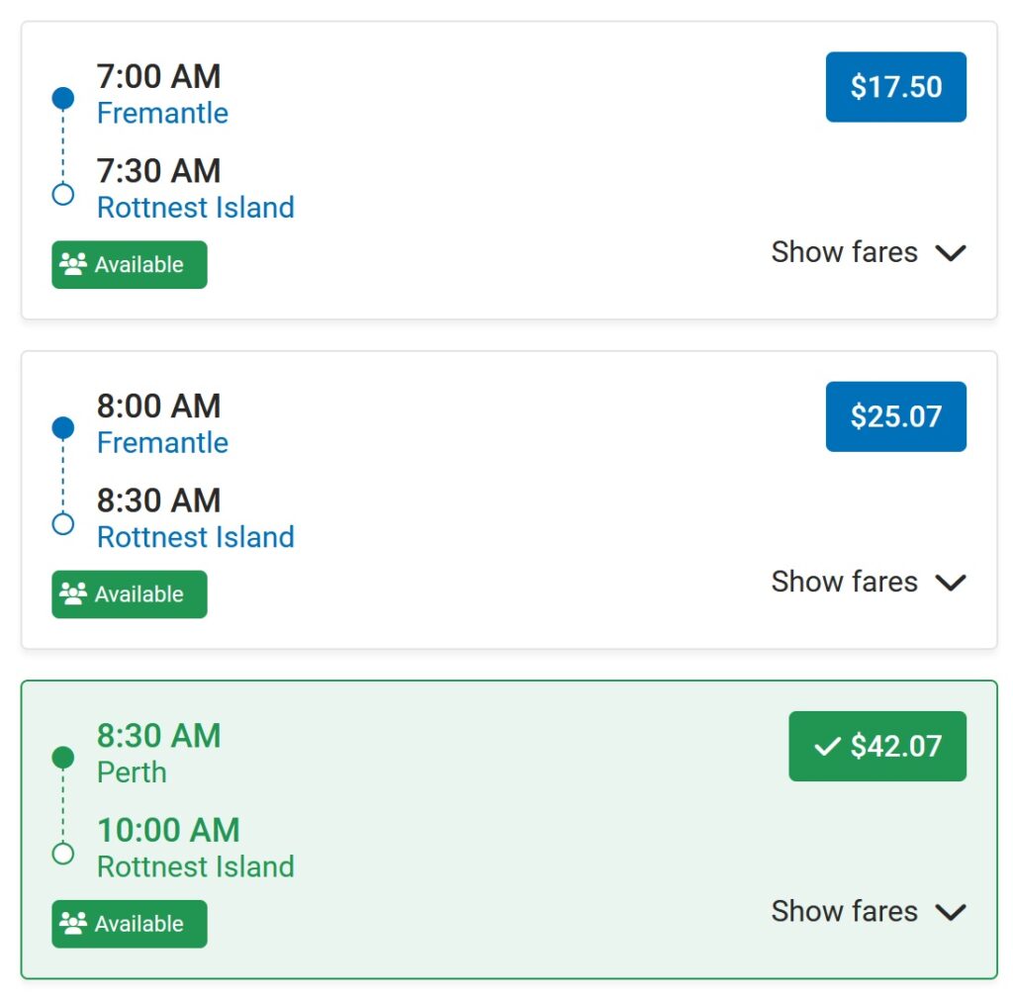Screen dimensions: 1013x1000
Task: Click filled departure dot for 8:30 AM Perth
Action: [62, 758]
